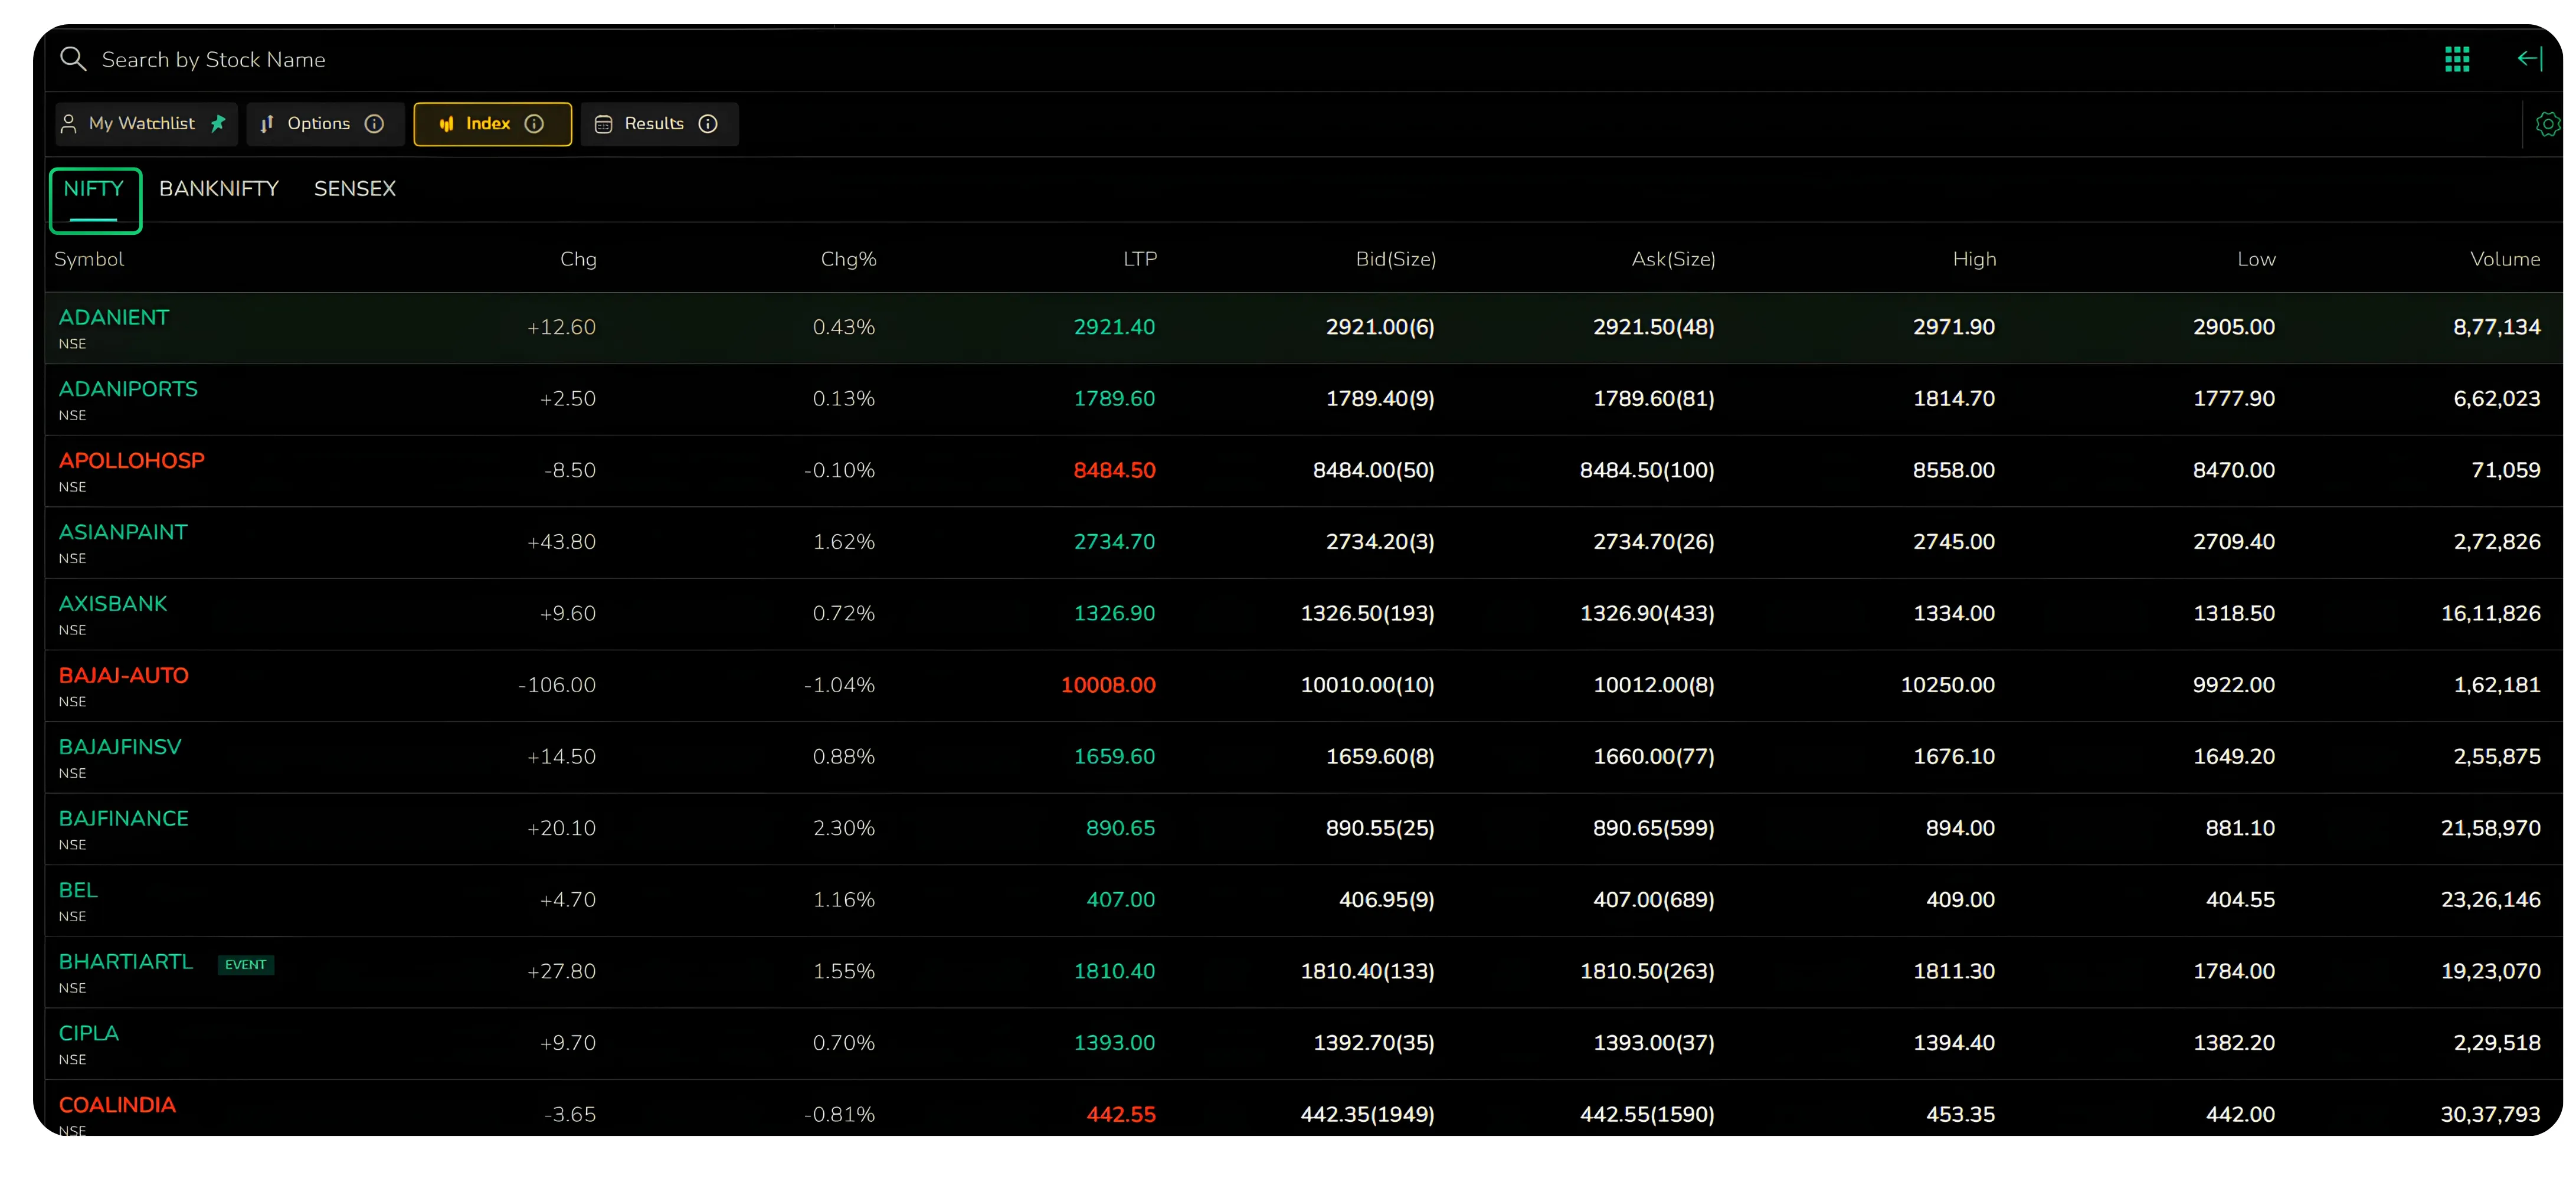Viewport: 2576px width, 1179px height.
Task: Click the volume 23,26,146 for BEL
Action: click(x=2490, y=900)
